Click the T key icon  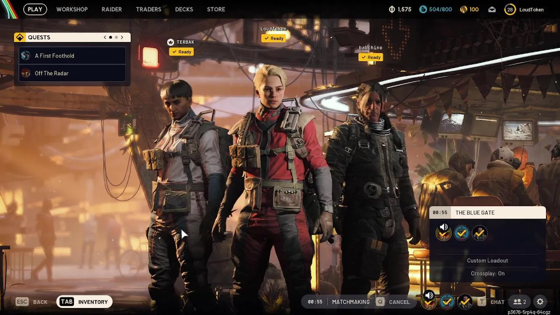coord(482,302)
